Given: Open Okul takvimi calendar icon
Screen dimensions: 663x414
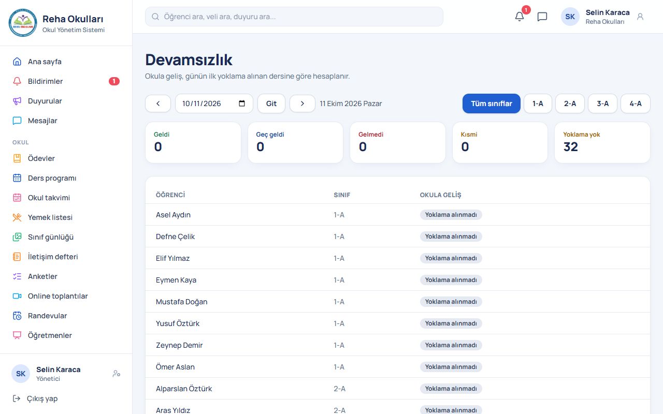Looking at the screenshot, I should point(17,198).
